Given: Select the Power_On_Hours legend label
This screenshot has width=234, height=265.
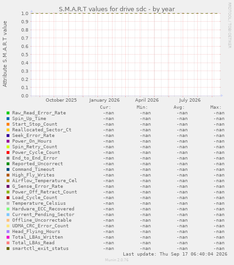Looking at the screenshot, I should [32, 141].
